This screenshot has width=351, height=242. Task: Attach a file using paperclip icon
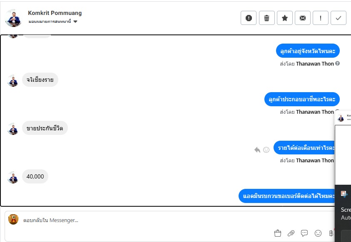pyautogui.click(x=291, y=233)
